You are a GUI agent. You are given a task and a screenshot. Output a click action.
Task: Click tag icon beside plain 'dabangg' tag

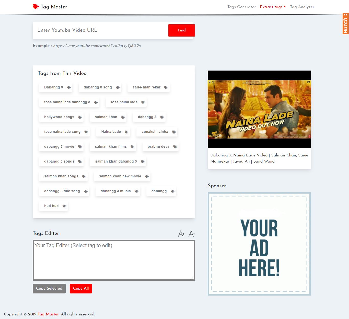172,191
